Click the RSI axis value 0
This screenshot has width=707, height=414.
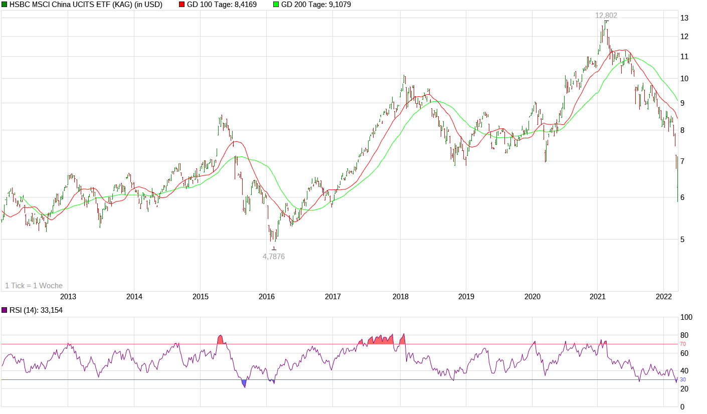pyautogui.click(x=682, y=407)
